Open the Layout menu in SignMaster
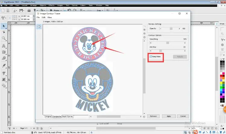226x134 pixels. pos(24,5)
